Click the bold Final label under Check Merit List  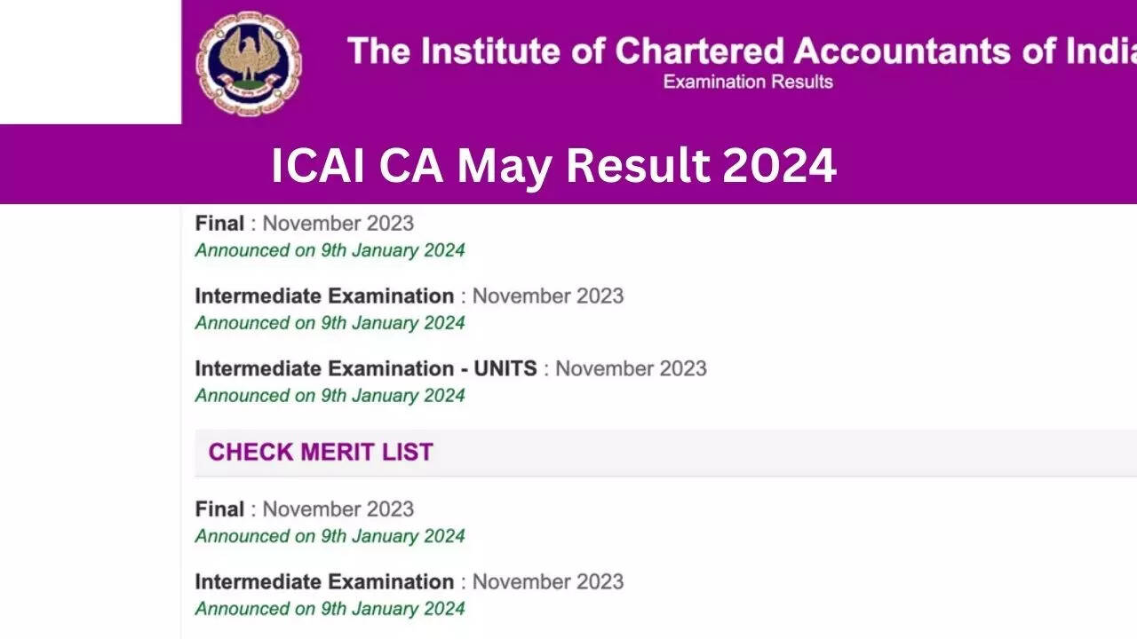[x=219, y=509]
